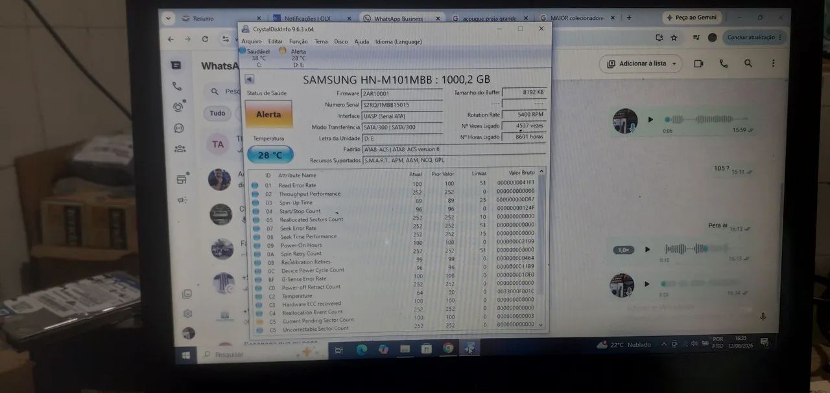Open Microsoft Store from taskbar
Image resolution: width=830 pixels, height=393 pixels.
coord(427,349)
